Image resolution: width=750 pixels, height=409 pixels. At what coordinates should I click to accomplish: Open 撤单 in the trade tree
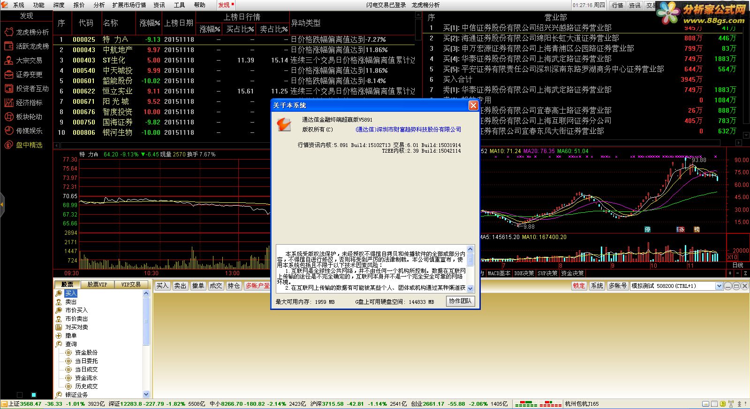point(71,336)
